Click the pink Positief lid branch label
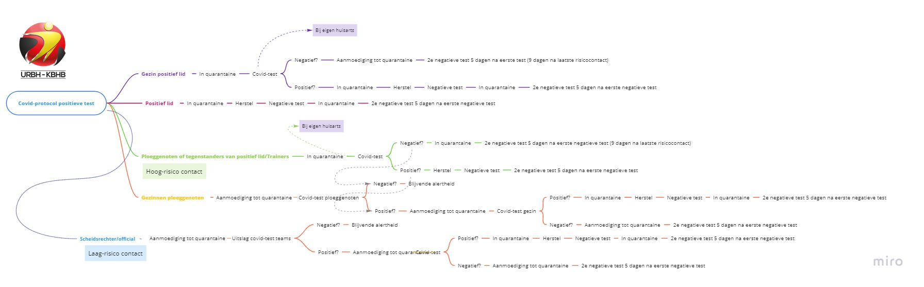 point(159,104)
